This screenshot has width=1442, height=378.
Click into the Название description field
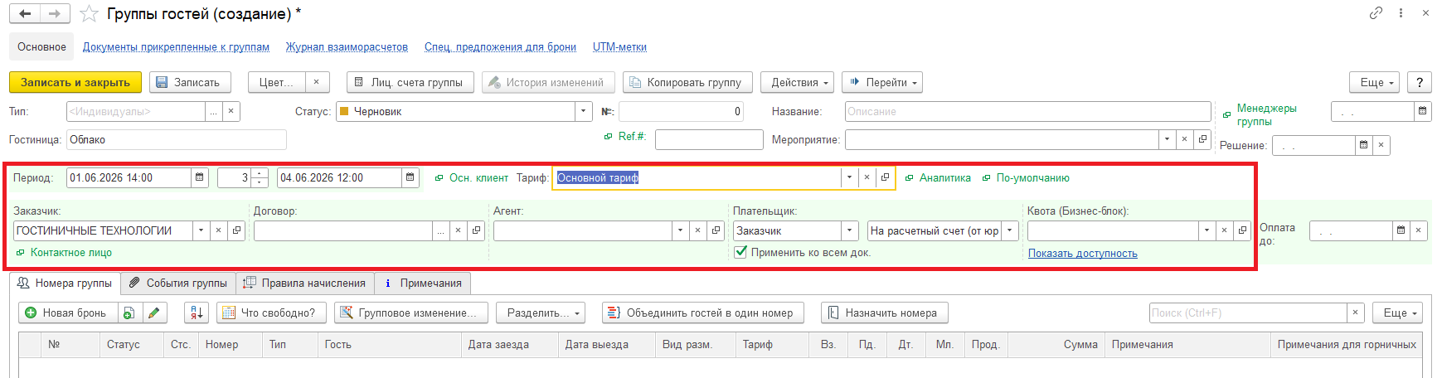1028,111
